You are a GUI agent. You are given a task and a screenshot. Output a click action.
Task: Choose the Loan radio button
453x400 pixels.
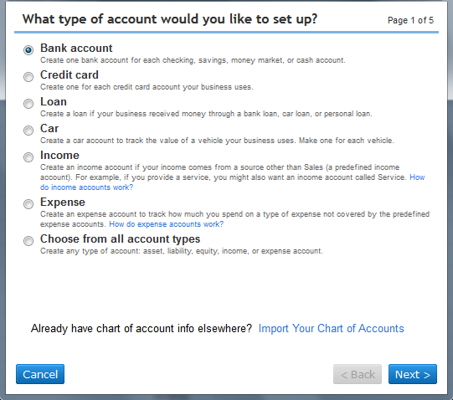coord(28,104)
